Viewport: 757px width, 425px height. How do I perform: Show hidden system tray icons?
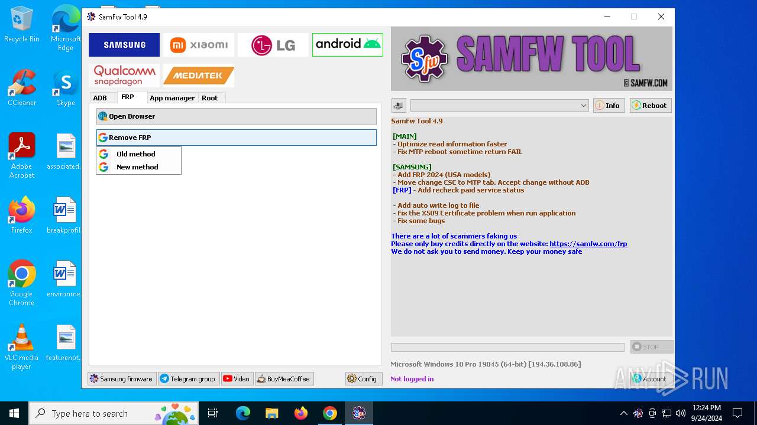click(623, 413)
